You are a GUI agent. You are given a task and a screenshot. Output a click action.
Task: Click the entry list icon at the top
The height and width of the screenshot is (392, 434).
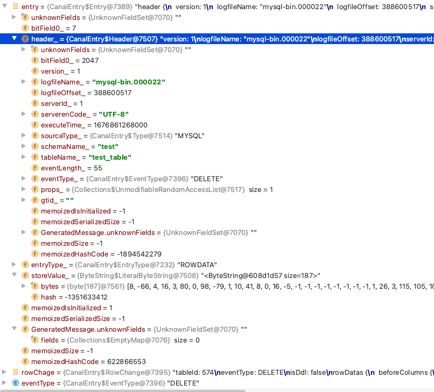click(x=16, y=6)
